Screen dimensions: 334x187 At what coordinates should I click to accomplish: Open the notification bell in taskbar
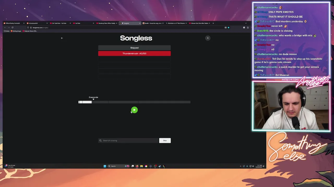(264, 166)
